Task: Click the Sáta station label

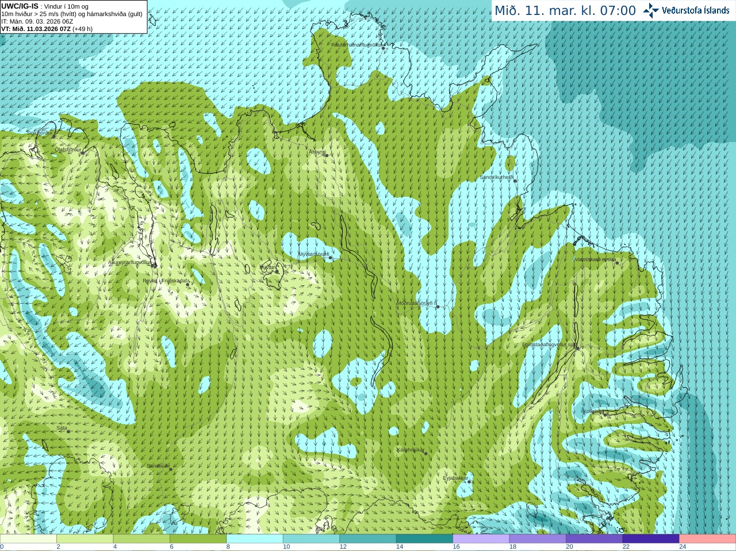Action: click(62, 428)
